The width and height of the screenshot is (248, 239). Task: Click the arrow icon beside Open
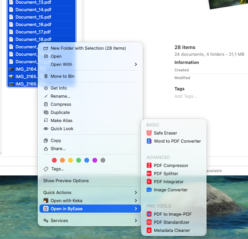(46, 56)
